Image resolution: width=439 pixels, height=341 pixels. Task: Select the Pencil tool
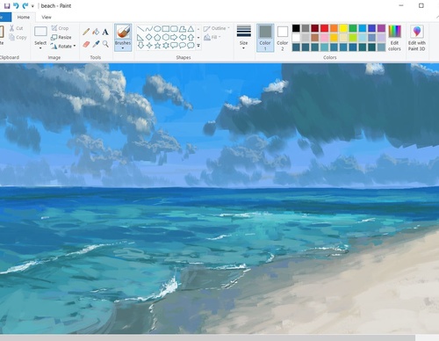(86, 32)
